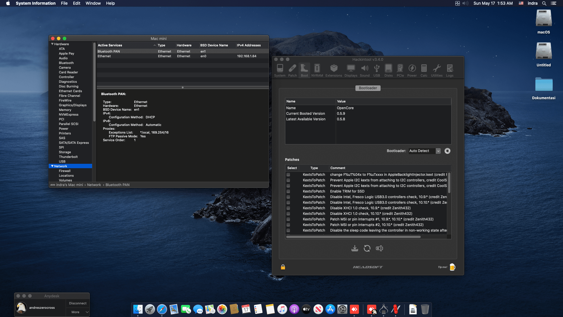
Task: Open the System Information app menu
Action: (x=35, y=3)
